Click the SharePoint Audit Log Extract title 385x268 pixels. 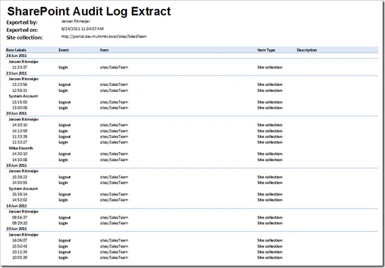pos(89,11)
